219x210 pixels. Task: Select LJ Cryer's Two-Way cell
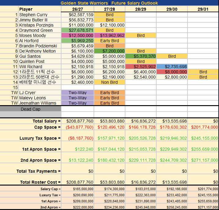[77, 93]
